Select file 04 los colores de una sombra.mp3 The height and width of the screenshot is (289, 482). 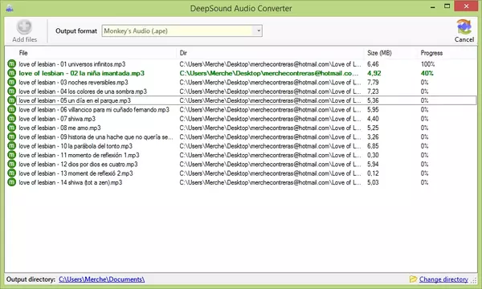point(83,92)
